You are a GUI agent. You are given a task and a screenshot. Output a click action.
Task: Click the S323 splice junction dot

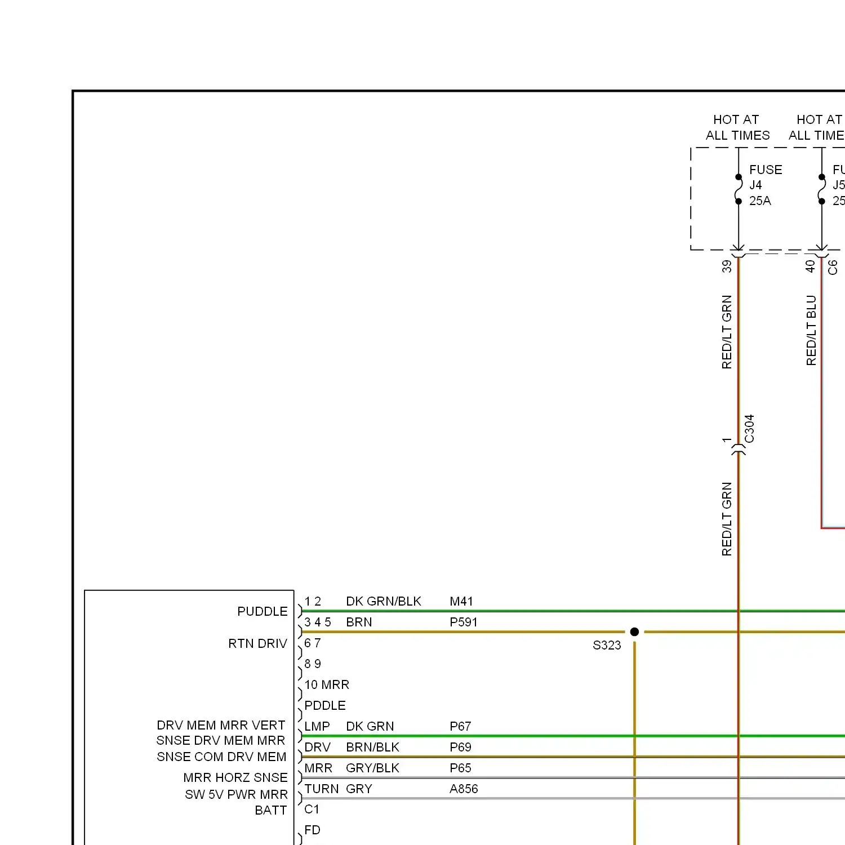coord(634,631)
